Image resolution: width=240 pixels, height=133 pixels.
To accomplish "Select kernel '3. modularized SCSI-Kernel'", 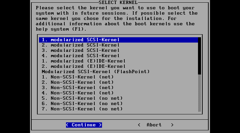I will 118,51.
